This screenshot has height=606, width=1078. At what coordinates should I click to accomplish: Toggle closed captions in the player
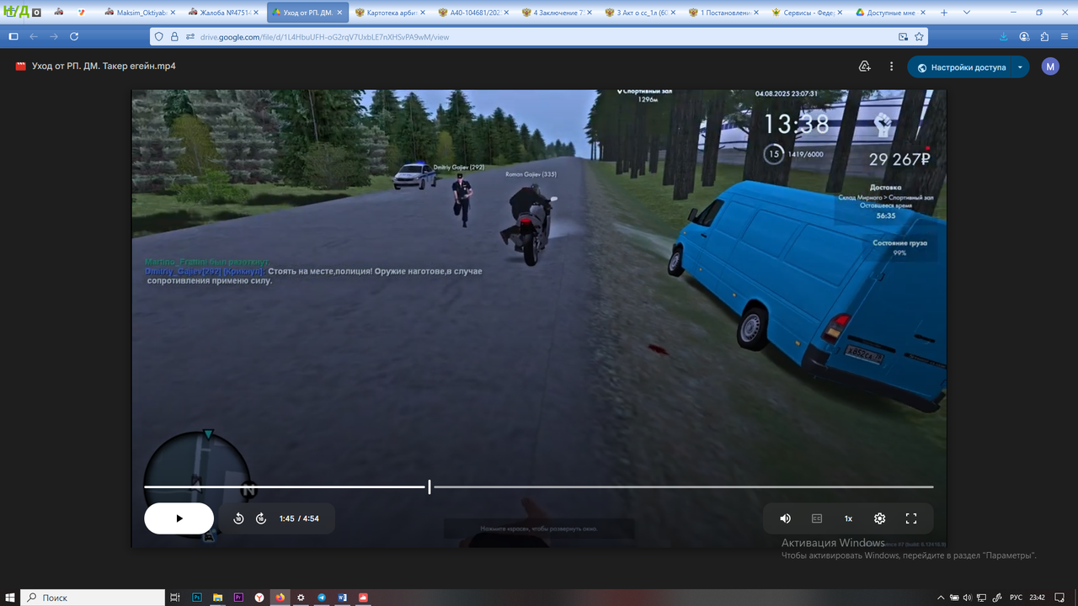[817, 518]
